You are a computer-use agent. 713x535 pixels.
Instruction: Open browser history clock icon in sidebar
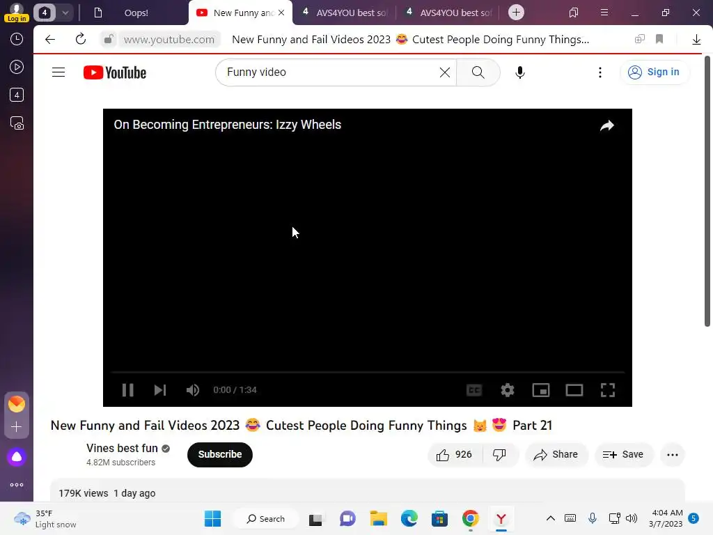click(17, 39)
